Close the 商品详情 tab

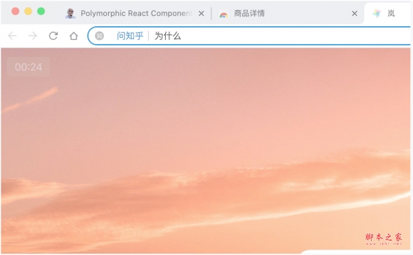354,14
